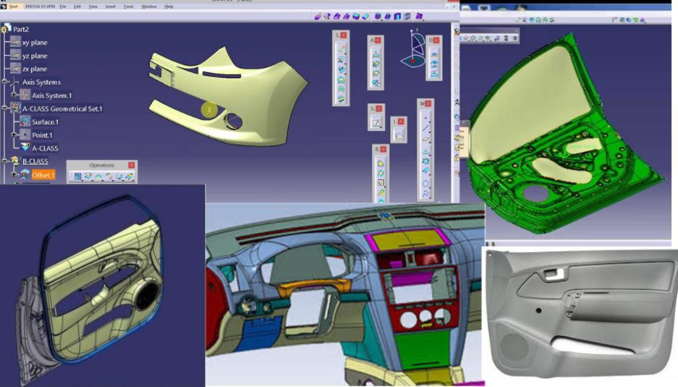Click the Boundary icon in Operations toolbar
Image resolution: width=678 pixels, height=387 pixels.
click(99, 176)
